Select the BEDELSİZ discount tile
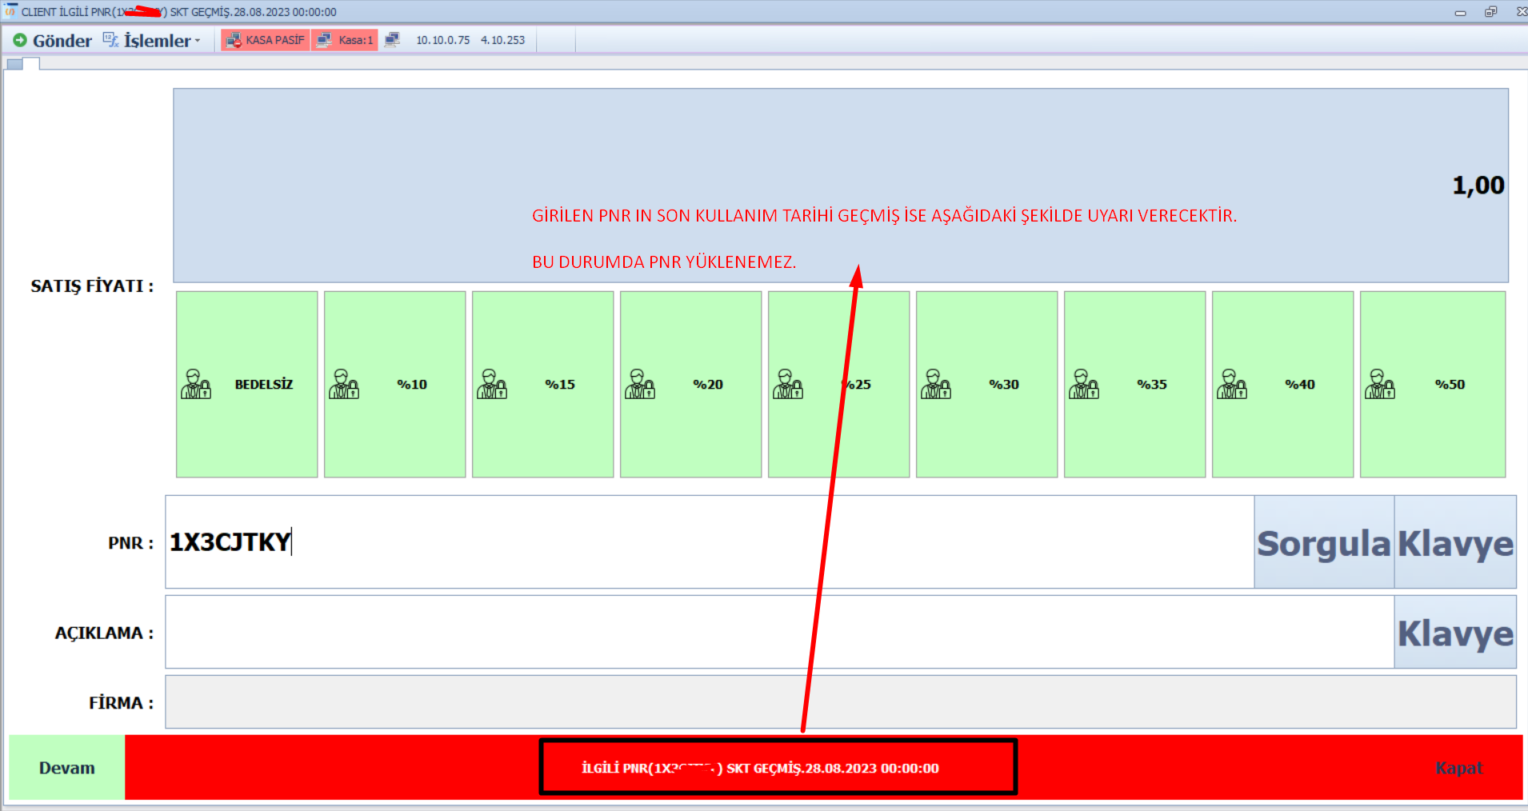1528x811 pixels. tap(246, 385)
